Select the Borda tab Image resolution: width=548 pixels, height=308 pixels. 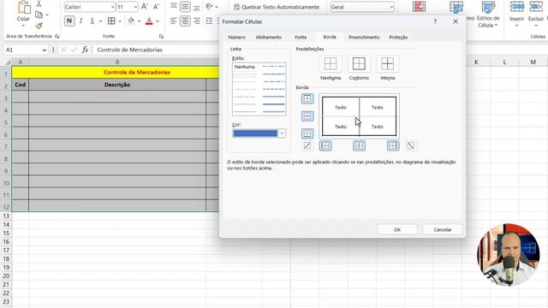[x=330, y=37]
